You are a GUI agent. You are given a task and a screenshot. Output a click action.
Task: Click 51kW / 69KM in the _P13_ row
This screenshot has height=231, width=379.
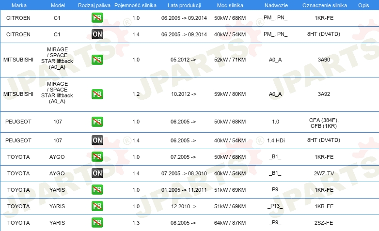(x=230, y=206)
